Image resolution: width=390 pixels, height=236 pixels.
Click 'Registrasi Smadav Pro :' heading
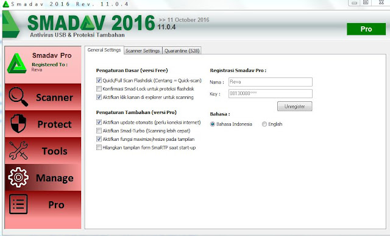238,71
